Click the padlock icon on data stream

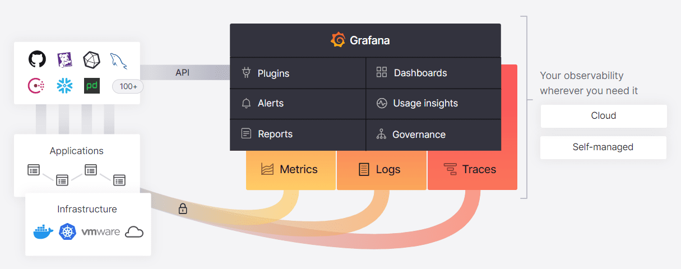183,209
